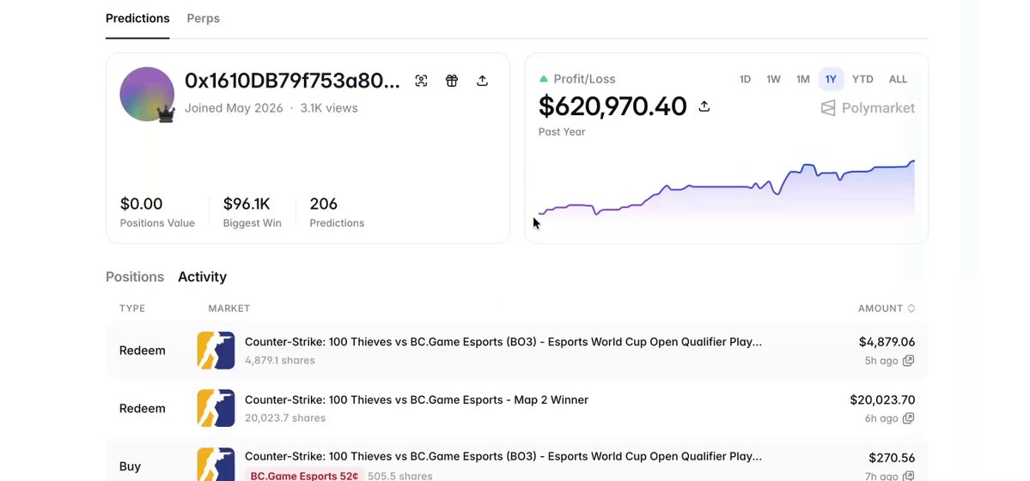Image resolution: width=1030 pixels, height=481 pixels.
Task: Click '20,023.7 shares' text
Action: coord(285,418)
